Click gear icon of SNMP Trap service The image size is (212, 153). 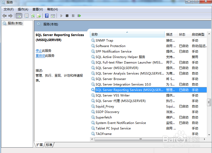coord(93,40)
